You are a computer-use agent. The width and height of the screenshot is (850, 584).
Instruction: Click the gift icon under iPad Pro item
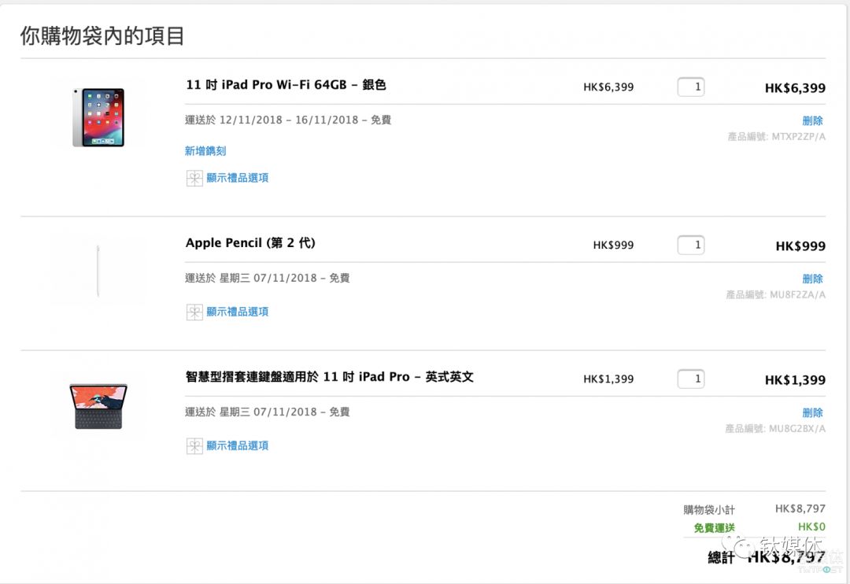pyautogui.click(x=194, y=178)
